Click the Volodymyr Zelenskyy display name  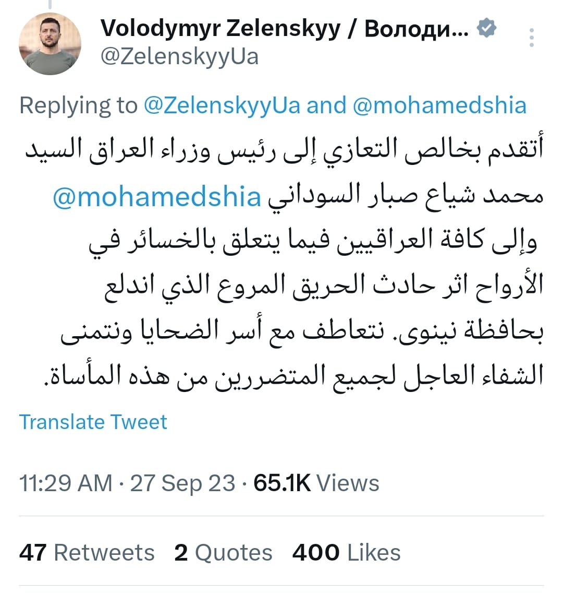click(284, 28)
